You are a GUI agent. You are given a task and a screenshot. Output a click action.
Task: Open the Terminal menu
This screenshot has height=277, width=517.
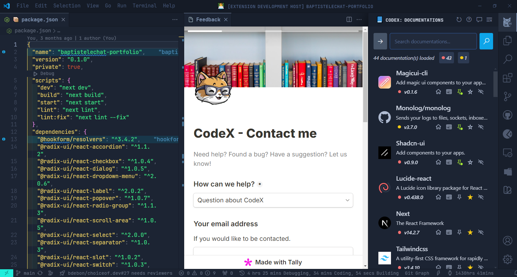tap(144, 5)
